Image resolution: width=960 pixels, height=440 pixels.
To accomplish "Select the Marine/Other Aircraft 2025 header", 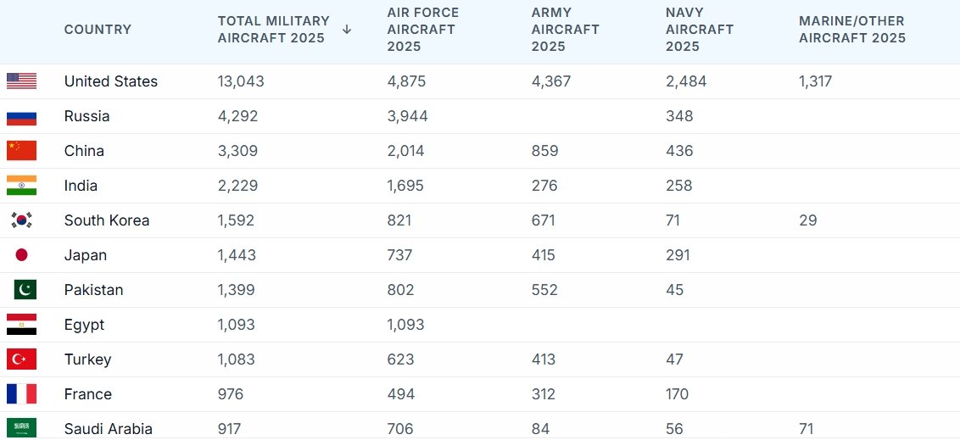I will coord(851,30).
